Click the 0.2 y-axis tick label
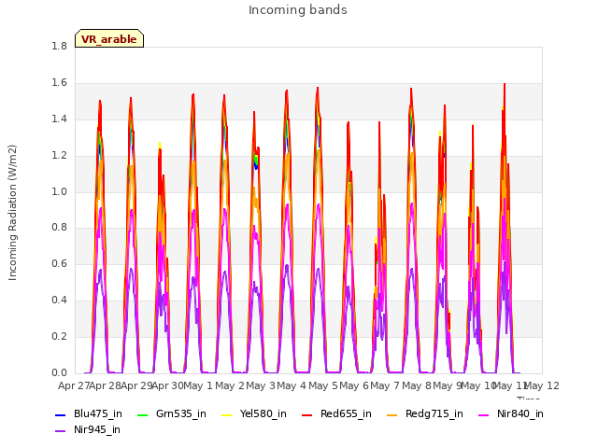 pyautogui.click(x=59, y=336)
